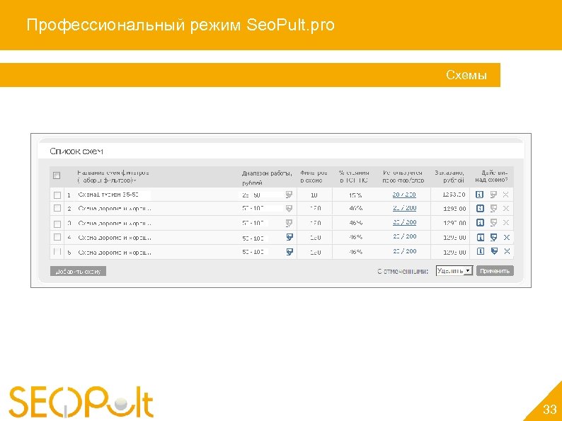Click the '50 - 100' range in row 4

[x=253, y=238]
